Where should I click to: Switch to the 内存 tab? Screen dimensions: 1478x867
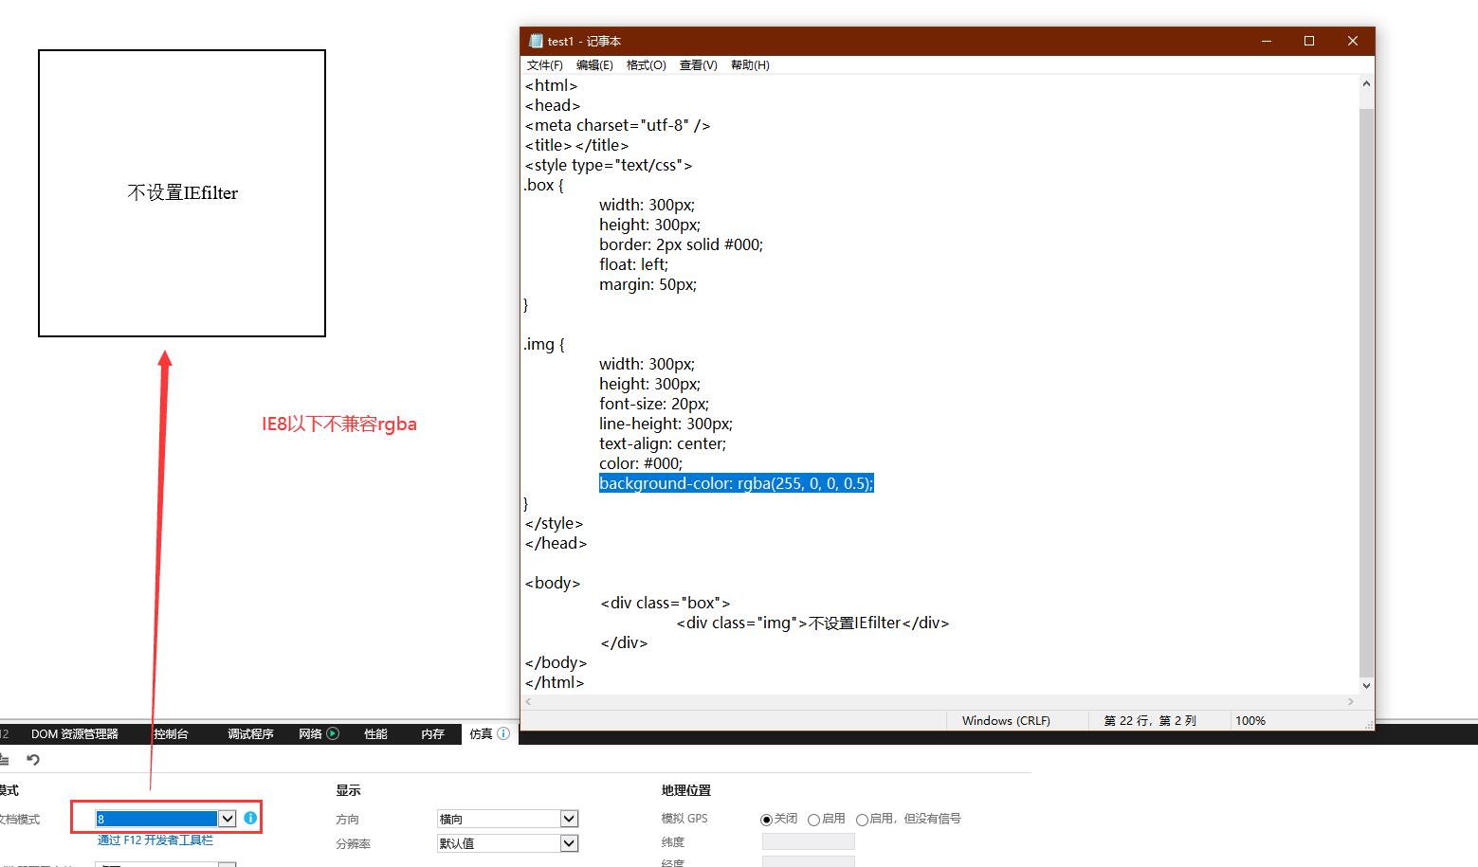coord(432,734)
